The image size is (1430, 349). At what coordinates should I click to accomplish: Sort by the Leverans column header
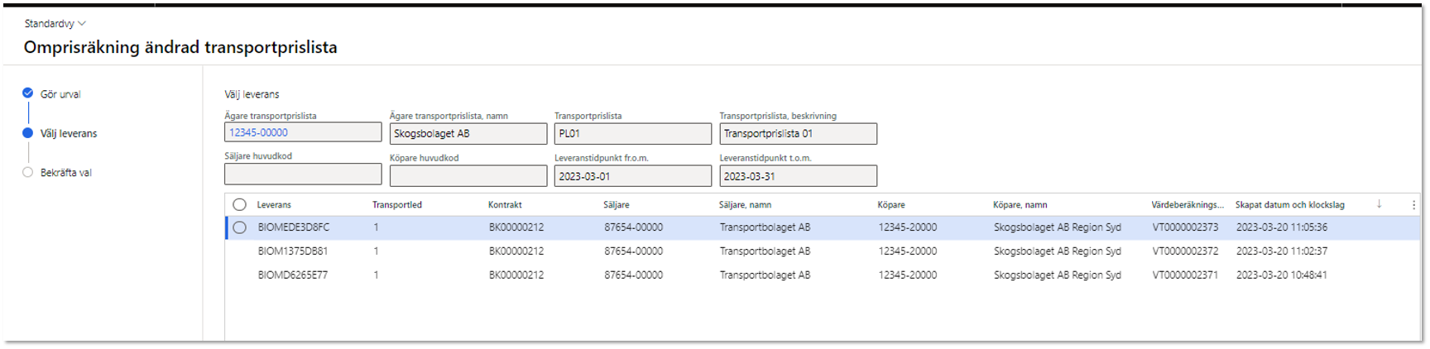[x=274, y=205]
